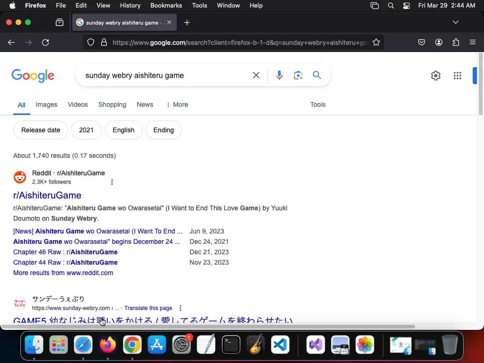This screenshot has width=484, height=363.
Task: Open More results from www.reddit.com
Action: tap(63, 273)
